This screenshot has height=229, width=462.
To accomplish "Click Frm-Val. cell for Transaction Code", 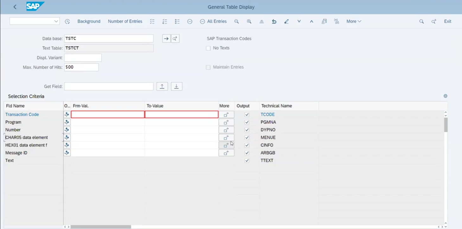I will coord(108,115).
